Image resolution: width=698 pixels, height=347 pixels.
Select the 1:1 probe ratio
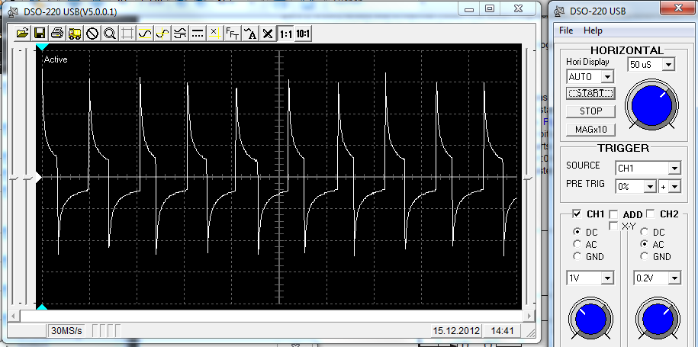tap(285, 33)
